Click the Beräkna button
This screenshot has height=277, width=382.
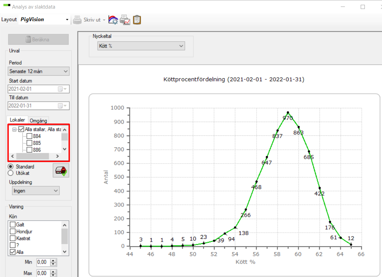[x=38, y=40]
